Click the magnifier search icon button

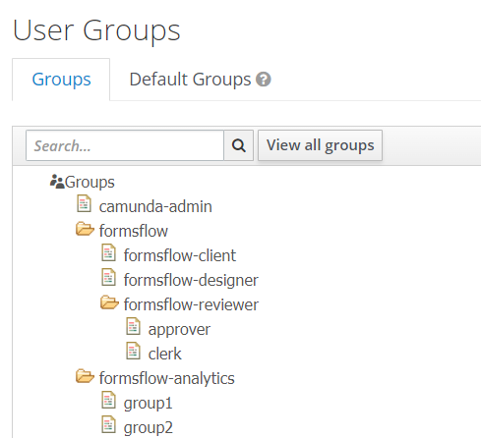[238, 145]
